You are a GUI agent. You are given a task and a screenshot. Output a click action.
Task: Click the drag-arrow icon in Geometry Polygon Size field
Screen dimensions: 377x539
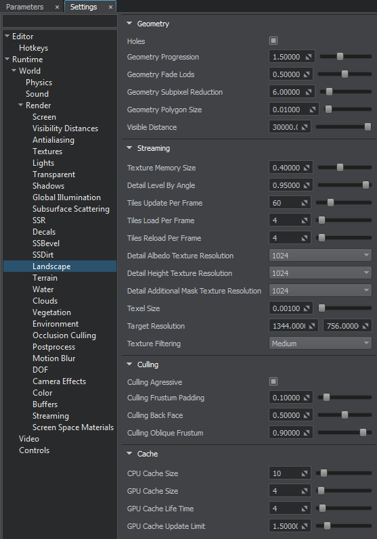coord(313,110)
